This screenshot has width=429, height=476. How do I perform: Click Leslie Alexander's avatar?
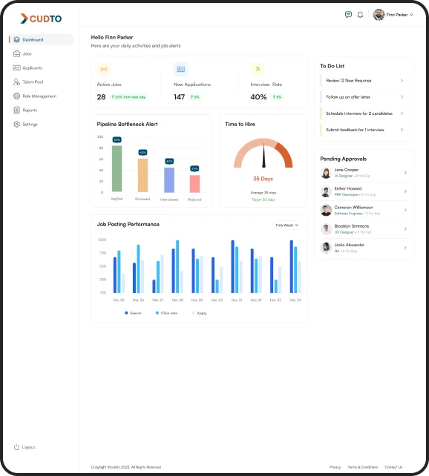point(326,248)
